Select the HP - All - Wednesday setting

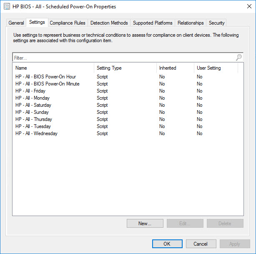pyautogui.click(x=36, y=133)
